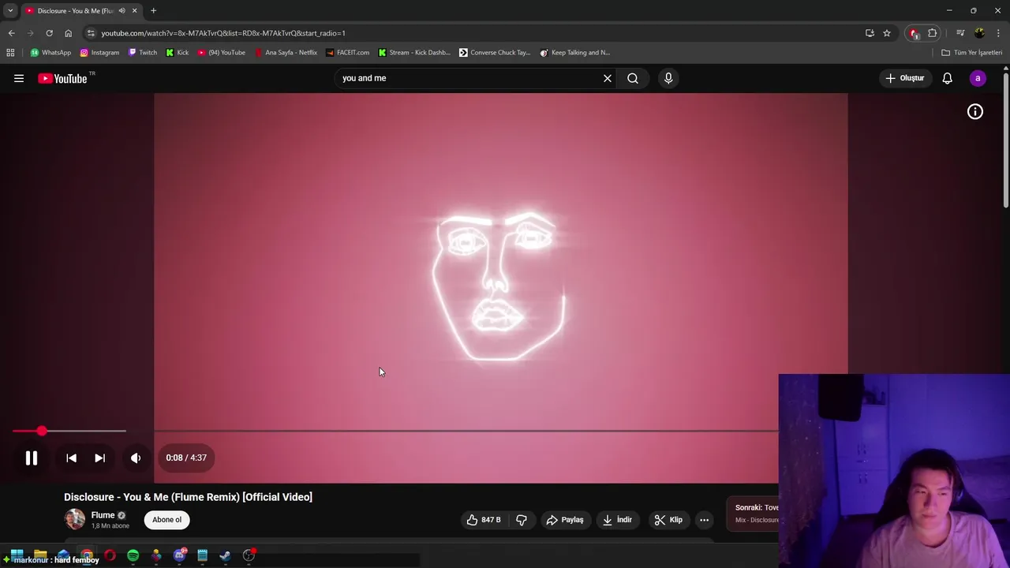The width and height of the screenshot is (1010, 568).
Task: Click the browser address bar URL
Action: click(223, 33)
